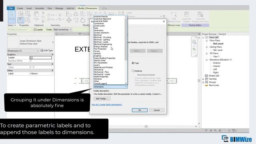Select View 1 under 3D Views

pos(216,56)
